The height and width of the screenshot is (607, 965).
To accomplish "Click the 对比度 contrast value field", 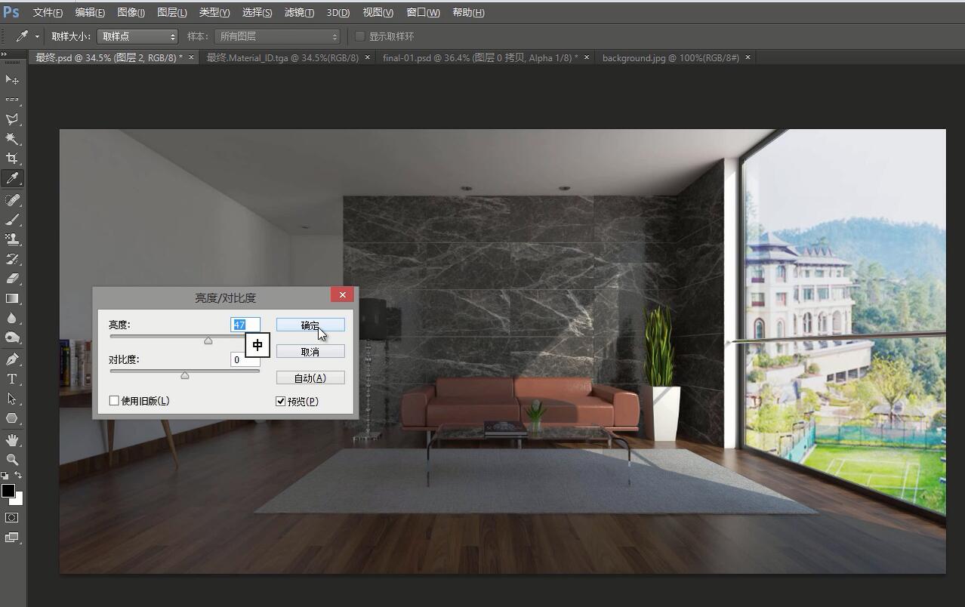I will coord(245,360).
